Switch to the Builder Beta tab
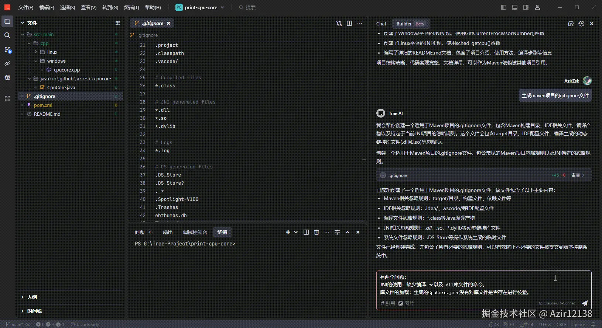Screen dimensions: 602x328 click(x=411, y=24)
